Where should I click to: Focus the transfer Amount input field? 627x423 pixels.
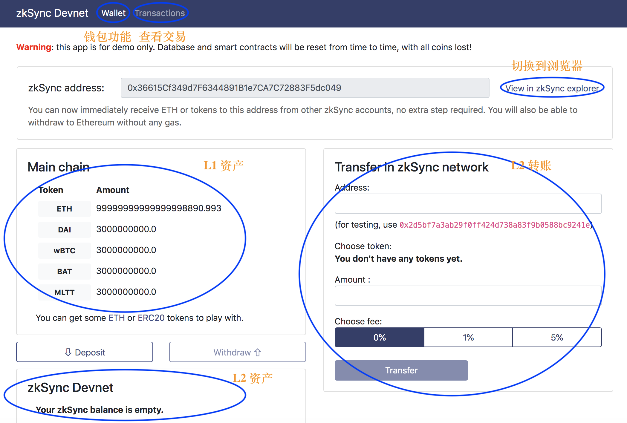[x=468, y=296]
